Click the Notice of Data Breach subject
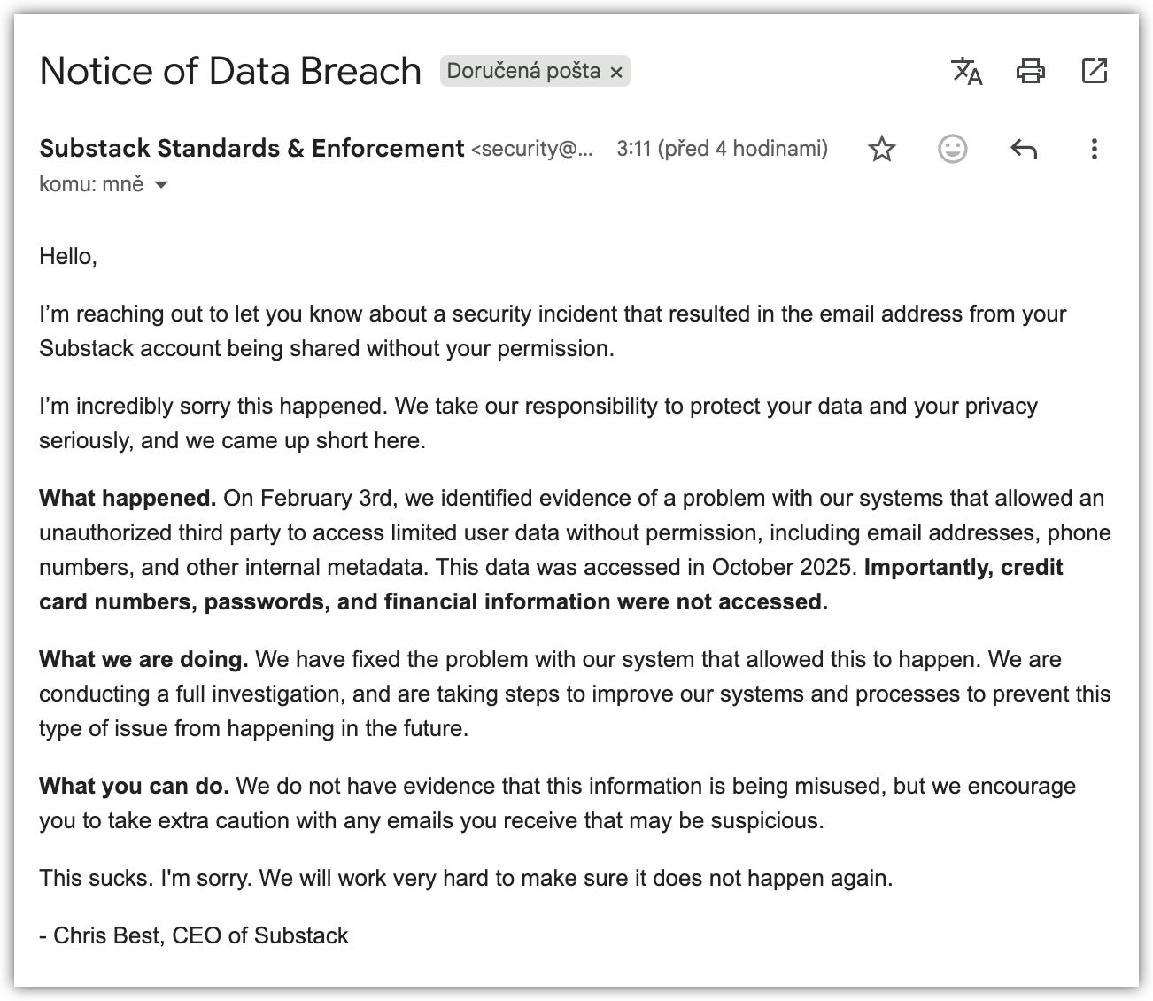The width and height of the screenshot is (1153, 1001). [x=230, y=71]
